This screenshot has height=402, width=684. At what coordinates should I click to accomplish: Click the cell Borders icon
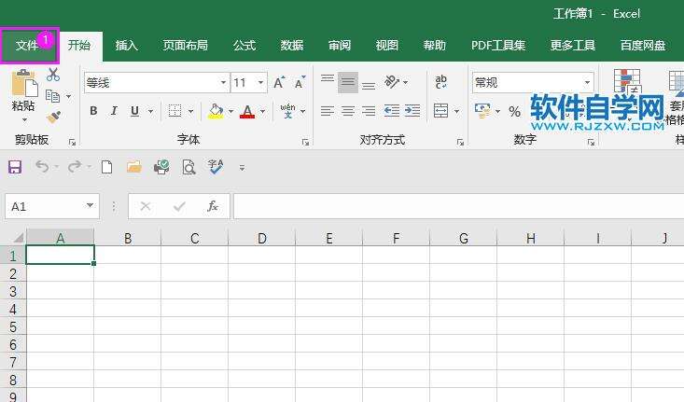[174, 111]
